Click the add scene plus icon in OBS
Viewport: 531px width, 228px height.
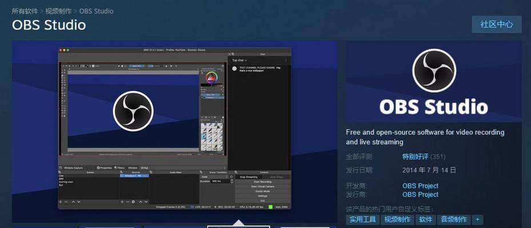tap(60, 202)
